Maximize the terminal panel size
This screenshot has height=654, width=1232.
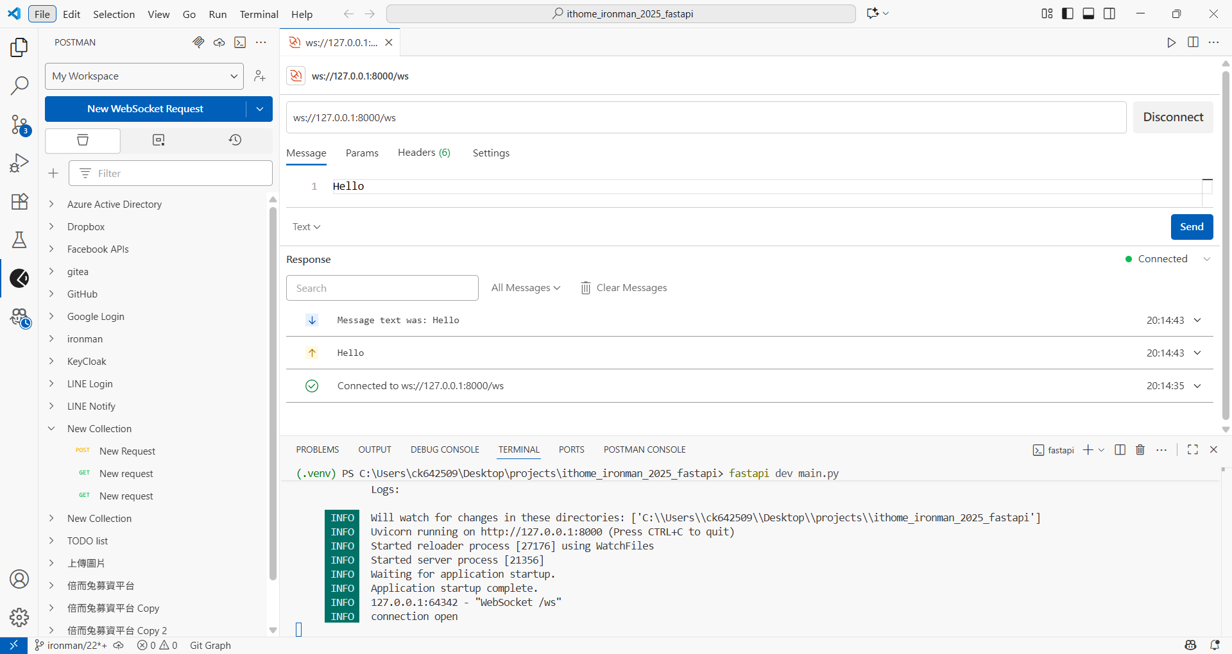pos(1193,450)
